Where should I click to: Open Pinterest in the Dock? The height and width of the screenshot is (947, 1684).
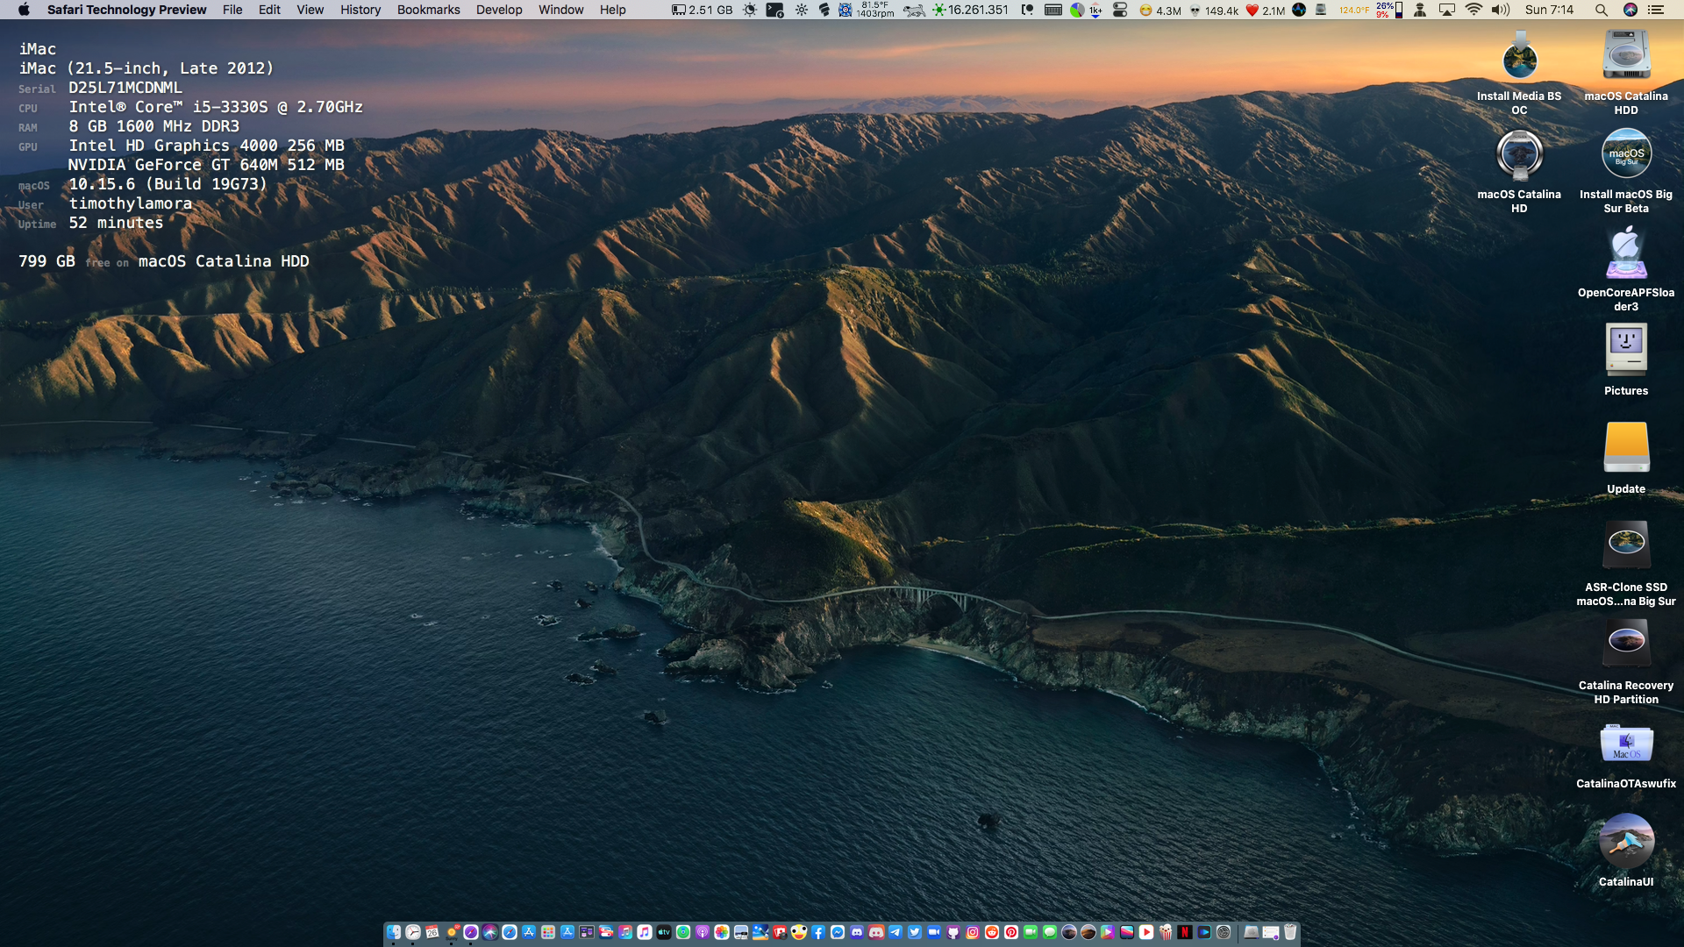[x=1011, y=932]
